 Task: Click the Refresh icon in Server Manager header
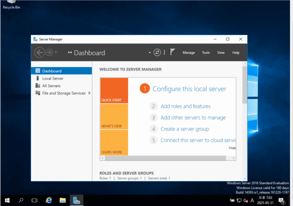tap(157, 53)
